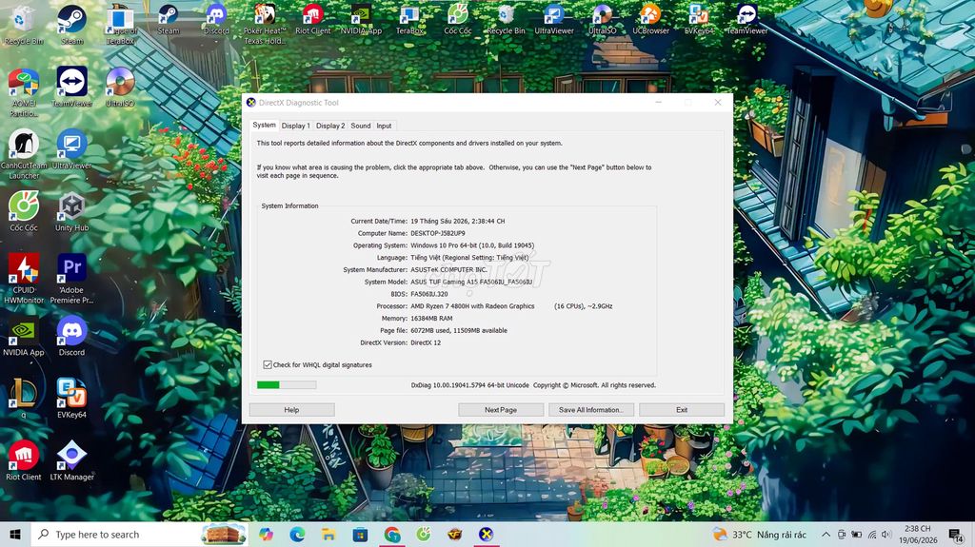Open volume control in system tray
This screenshot has height=547, width=975.
tap(886, 535)
